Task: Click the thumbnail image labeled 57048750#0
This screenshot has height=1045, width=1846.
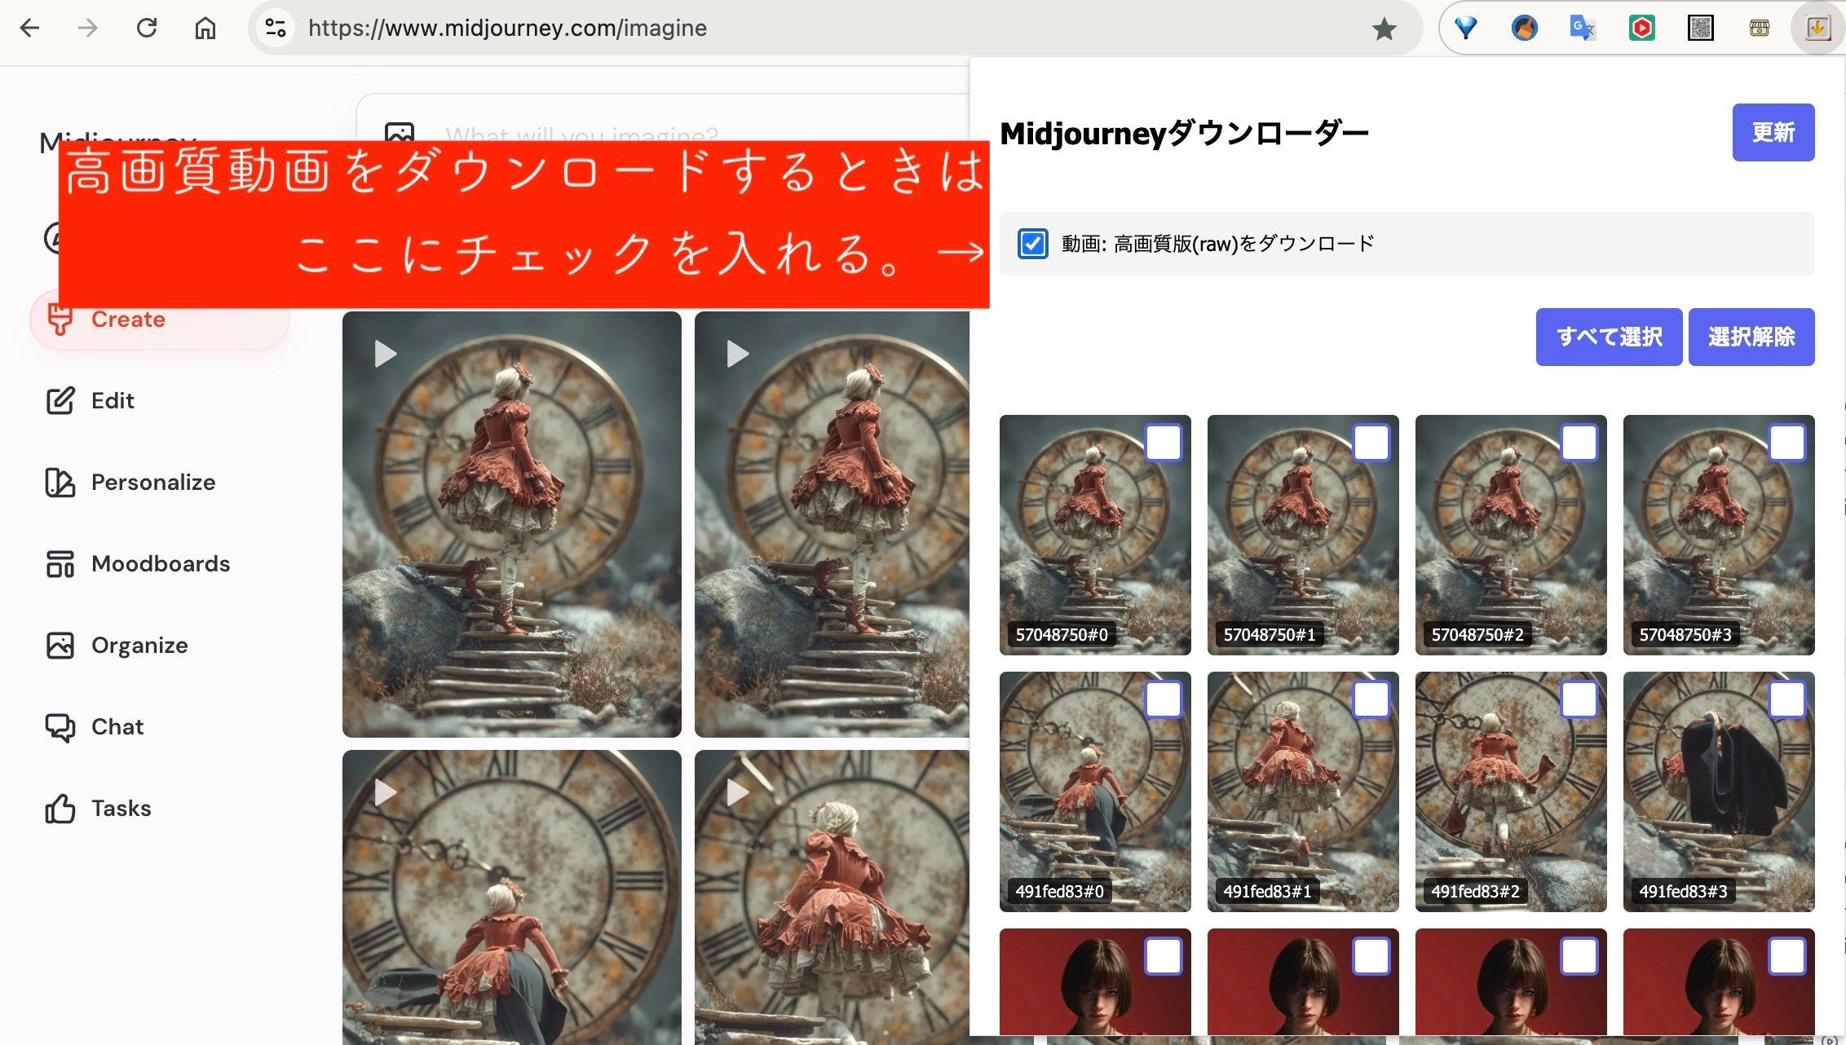Action: click(1095, 535)
